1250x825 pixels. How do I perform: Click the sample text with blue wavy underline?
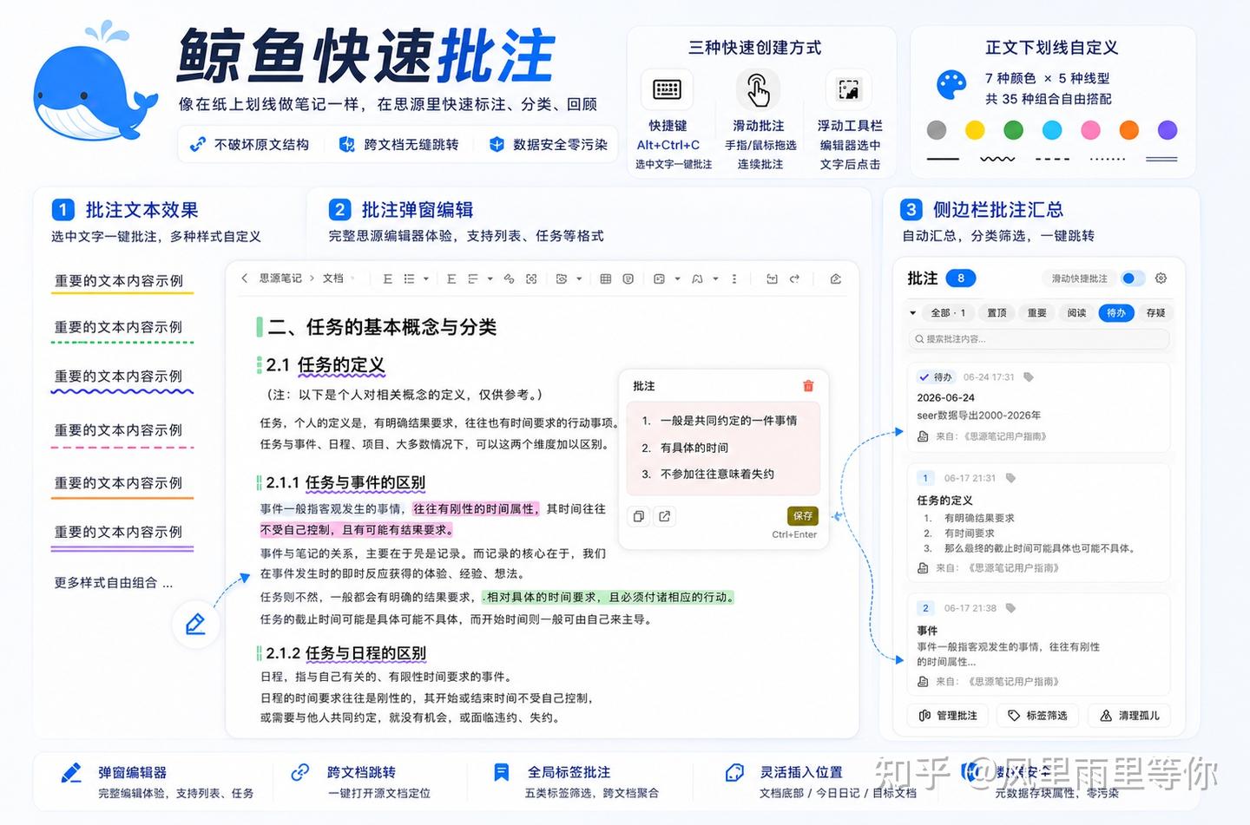tap(119, 376)
